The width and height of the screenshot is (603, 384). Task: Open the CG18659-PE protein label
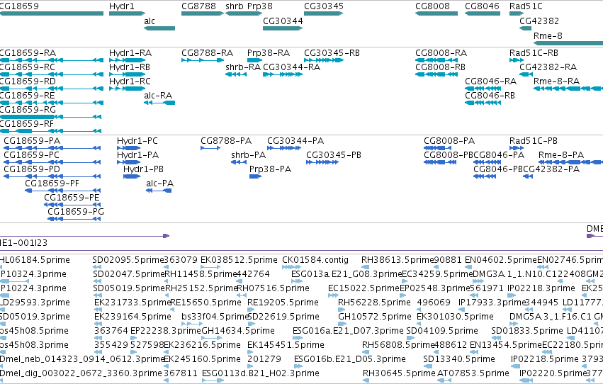72,197
